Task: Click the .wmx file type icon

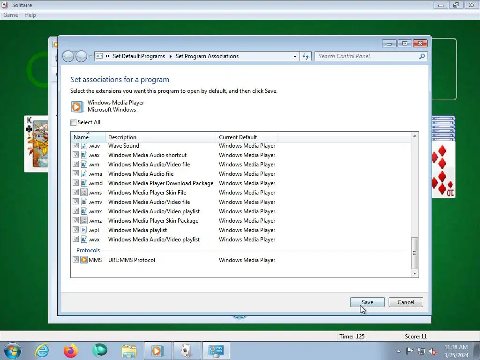Action: pyautogui.click(x=84, y=211)
